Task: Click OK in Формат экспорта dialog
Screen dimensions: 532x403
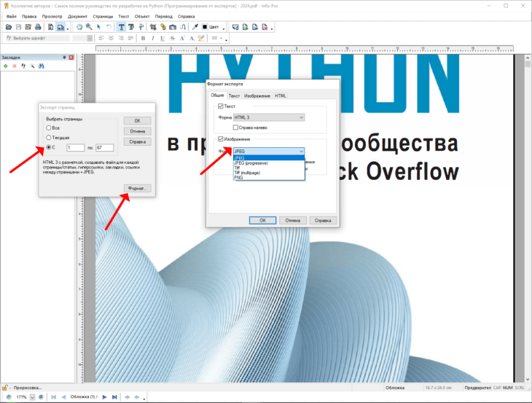Action: coord(262,221)
